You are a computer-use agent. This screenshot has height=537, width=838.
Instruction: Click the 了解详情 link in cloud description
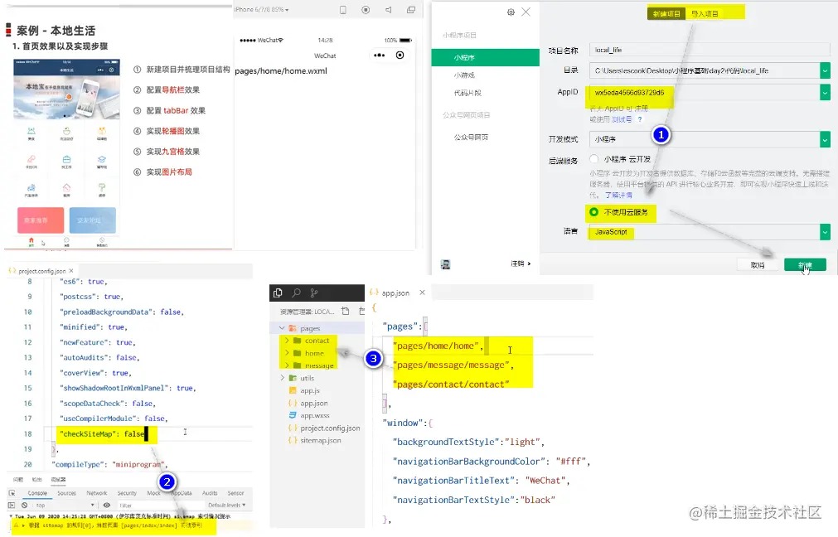click(618, 195)
